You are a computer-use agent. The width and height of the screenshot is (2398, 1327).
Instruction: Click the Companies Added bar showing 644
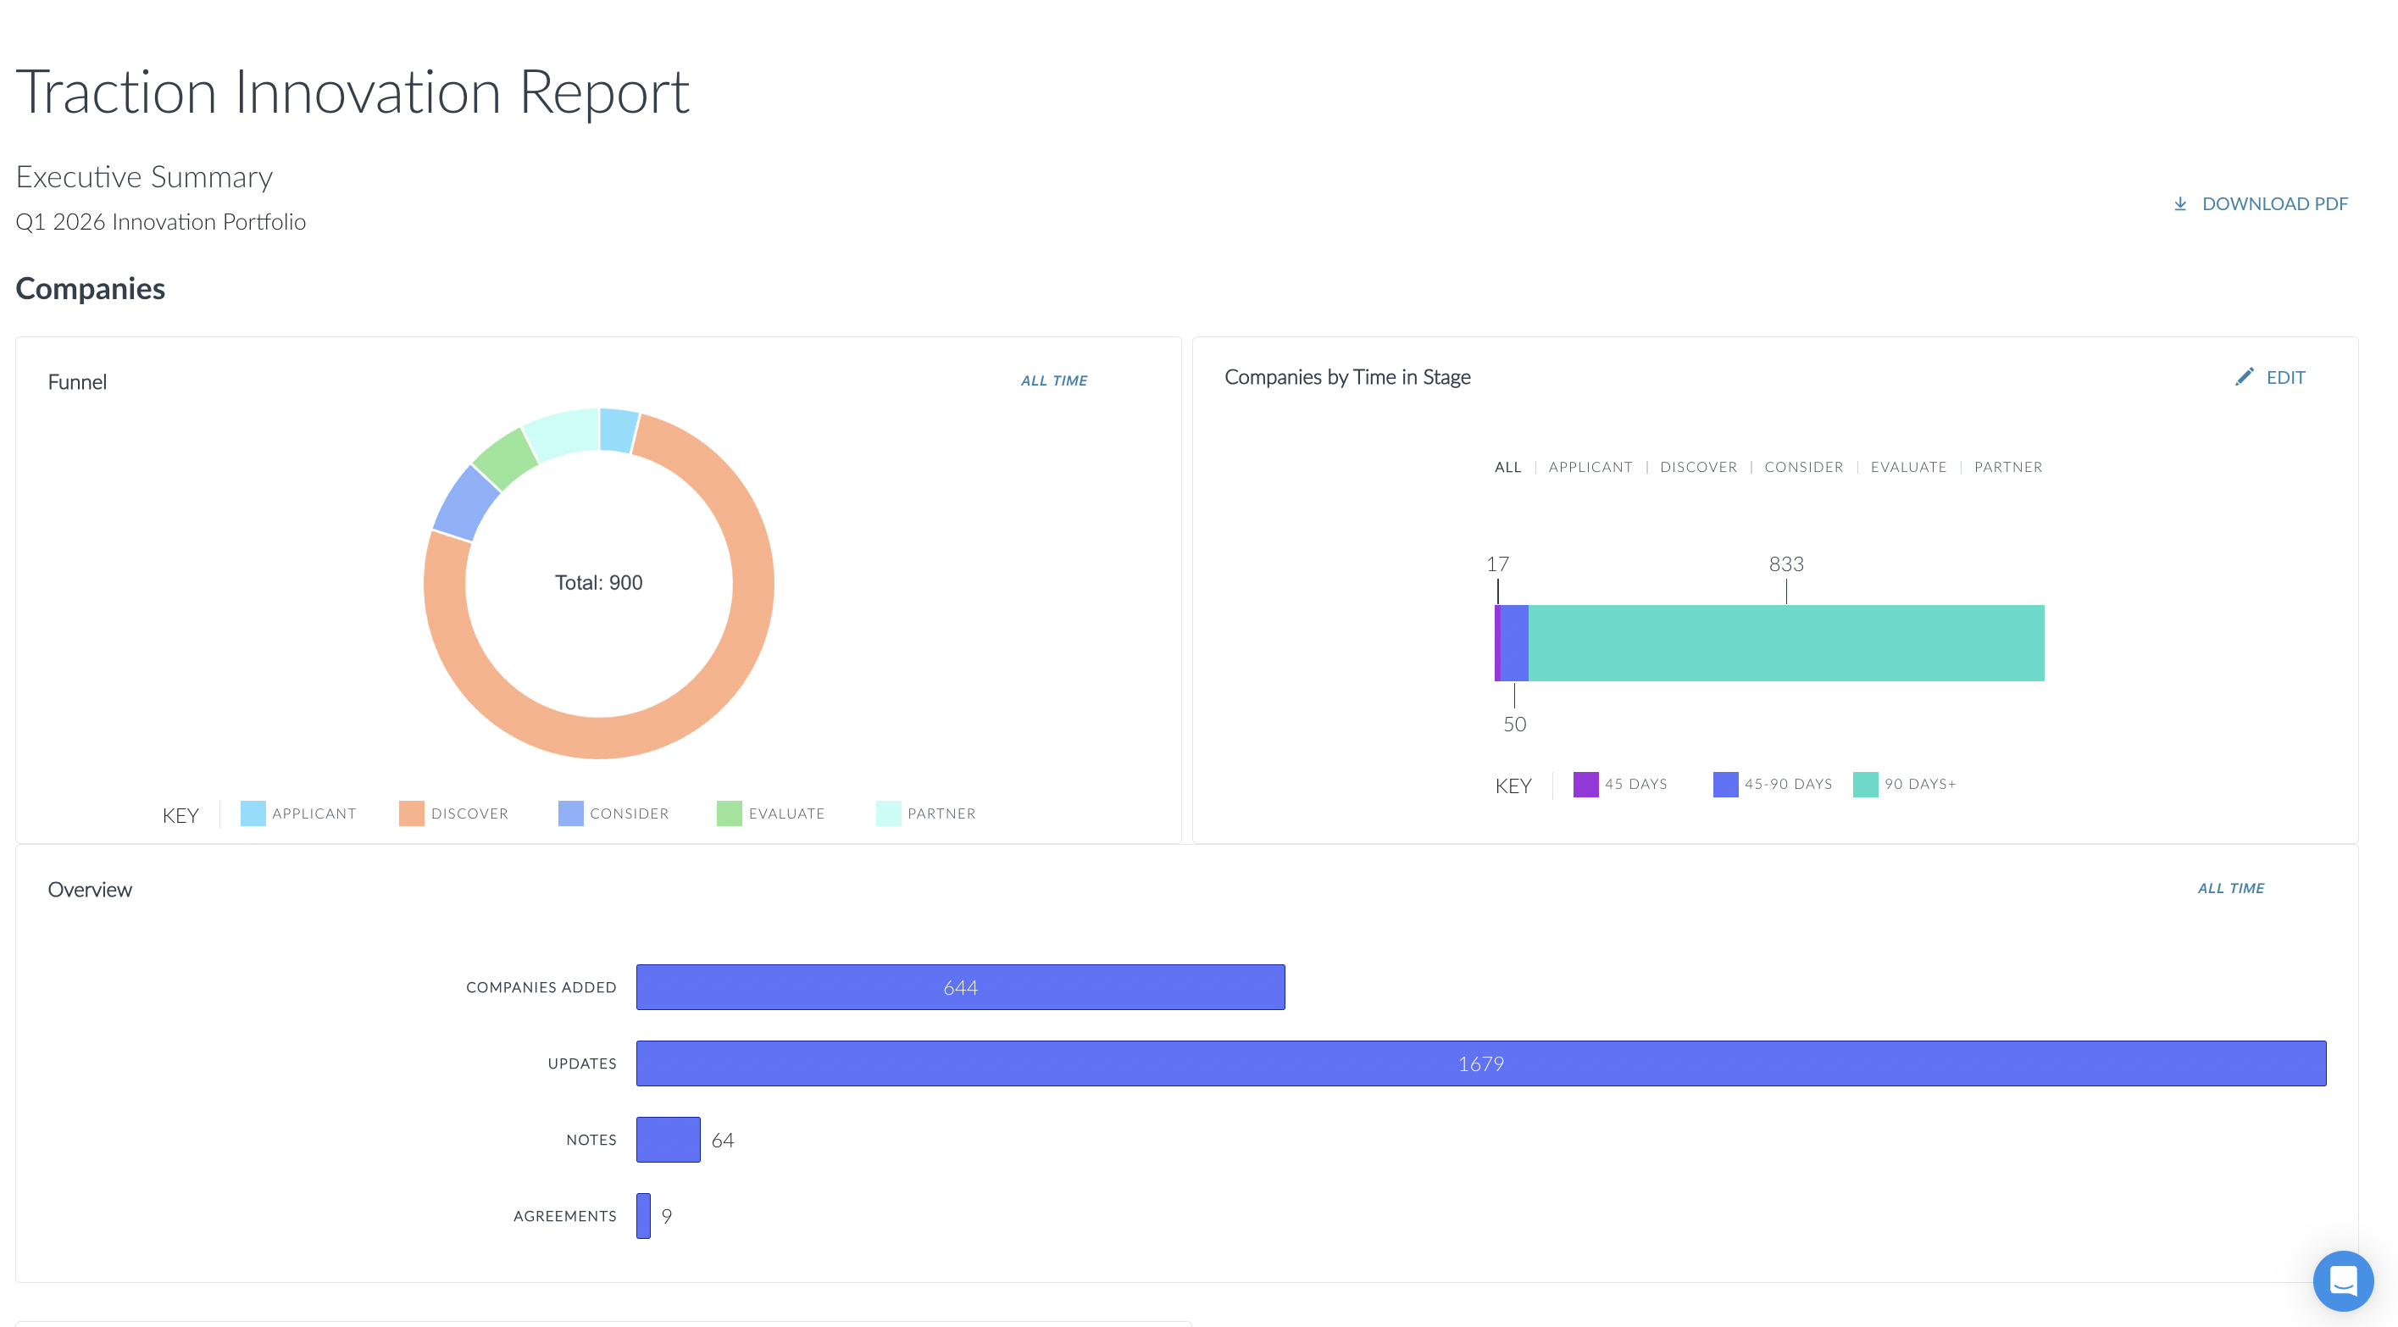tap(960, 987)
